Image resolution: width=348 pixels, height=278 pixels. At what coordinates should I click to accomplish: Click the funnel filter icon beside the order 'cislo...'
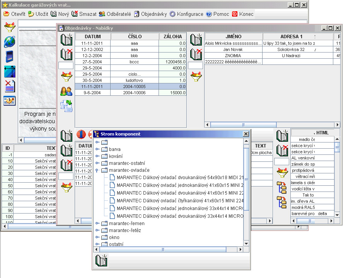[x=67, y=76]
